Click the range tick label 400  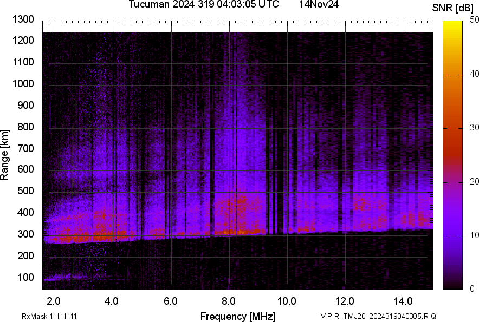coord(25,213)
